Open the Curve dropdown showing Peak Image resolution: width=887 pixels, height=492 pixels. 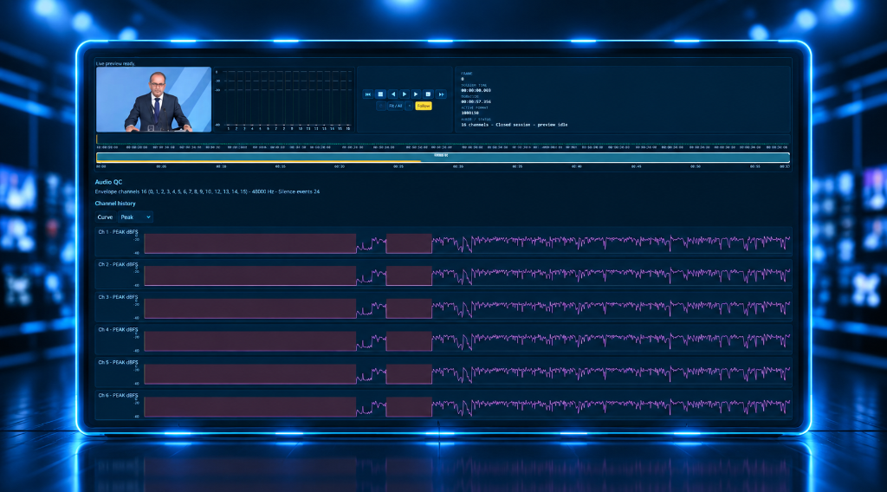coord(135,217)
